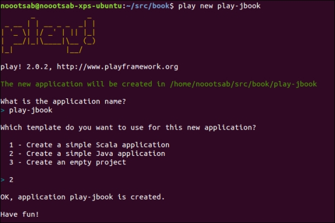Click option '2 - Create a simple Java application'
This screenshot has width=335, height=223.
[x=87, y=154]
